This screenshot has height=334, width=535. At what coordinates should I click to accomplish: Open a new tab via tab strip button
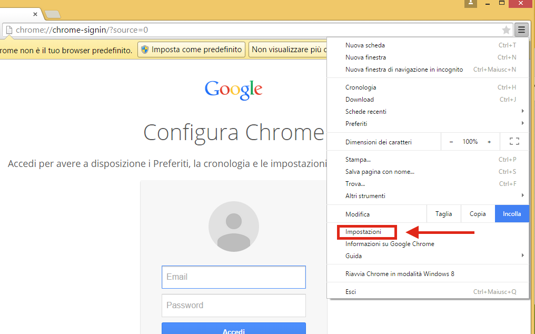pyautogui.click(x=53, y=14)
